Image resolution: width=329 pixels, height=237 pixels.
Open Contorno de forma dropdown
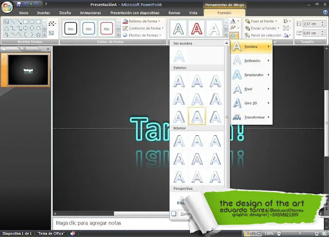pyautogui.click(x=143, y=28)
